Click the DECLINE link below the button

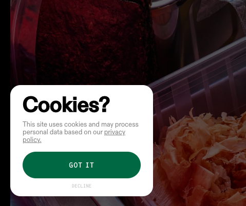coord(82,186)
